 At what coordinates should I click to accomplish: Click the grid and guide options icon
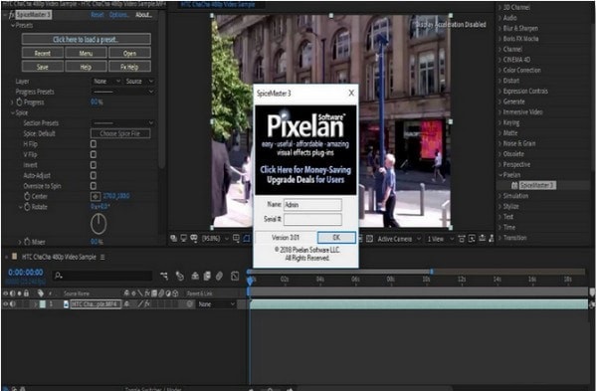236,238
